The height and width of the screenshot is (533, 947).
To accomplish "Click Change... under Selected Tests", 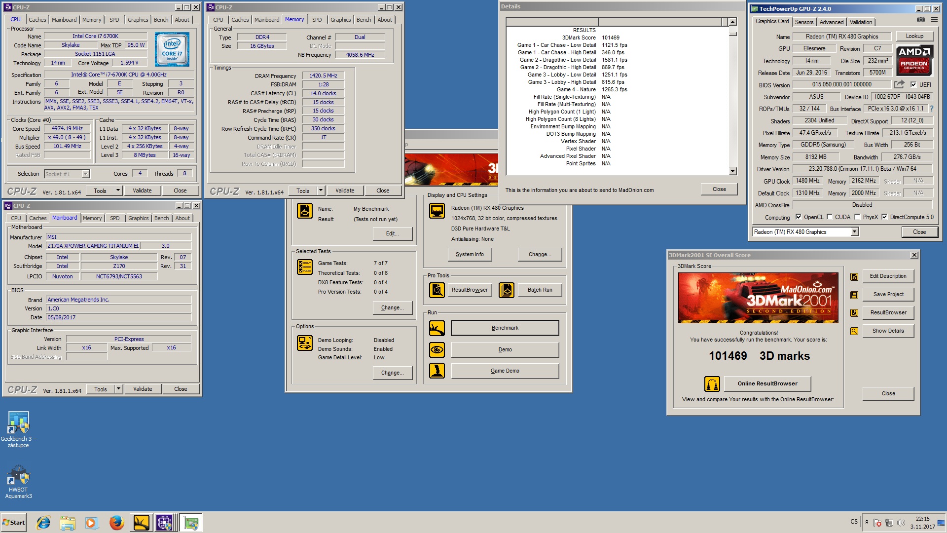I will point(393,308).
